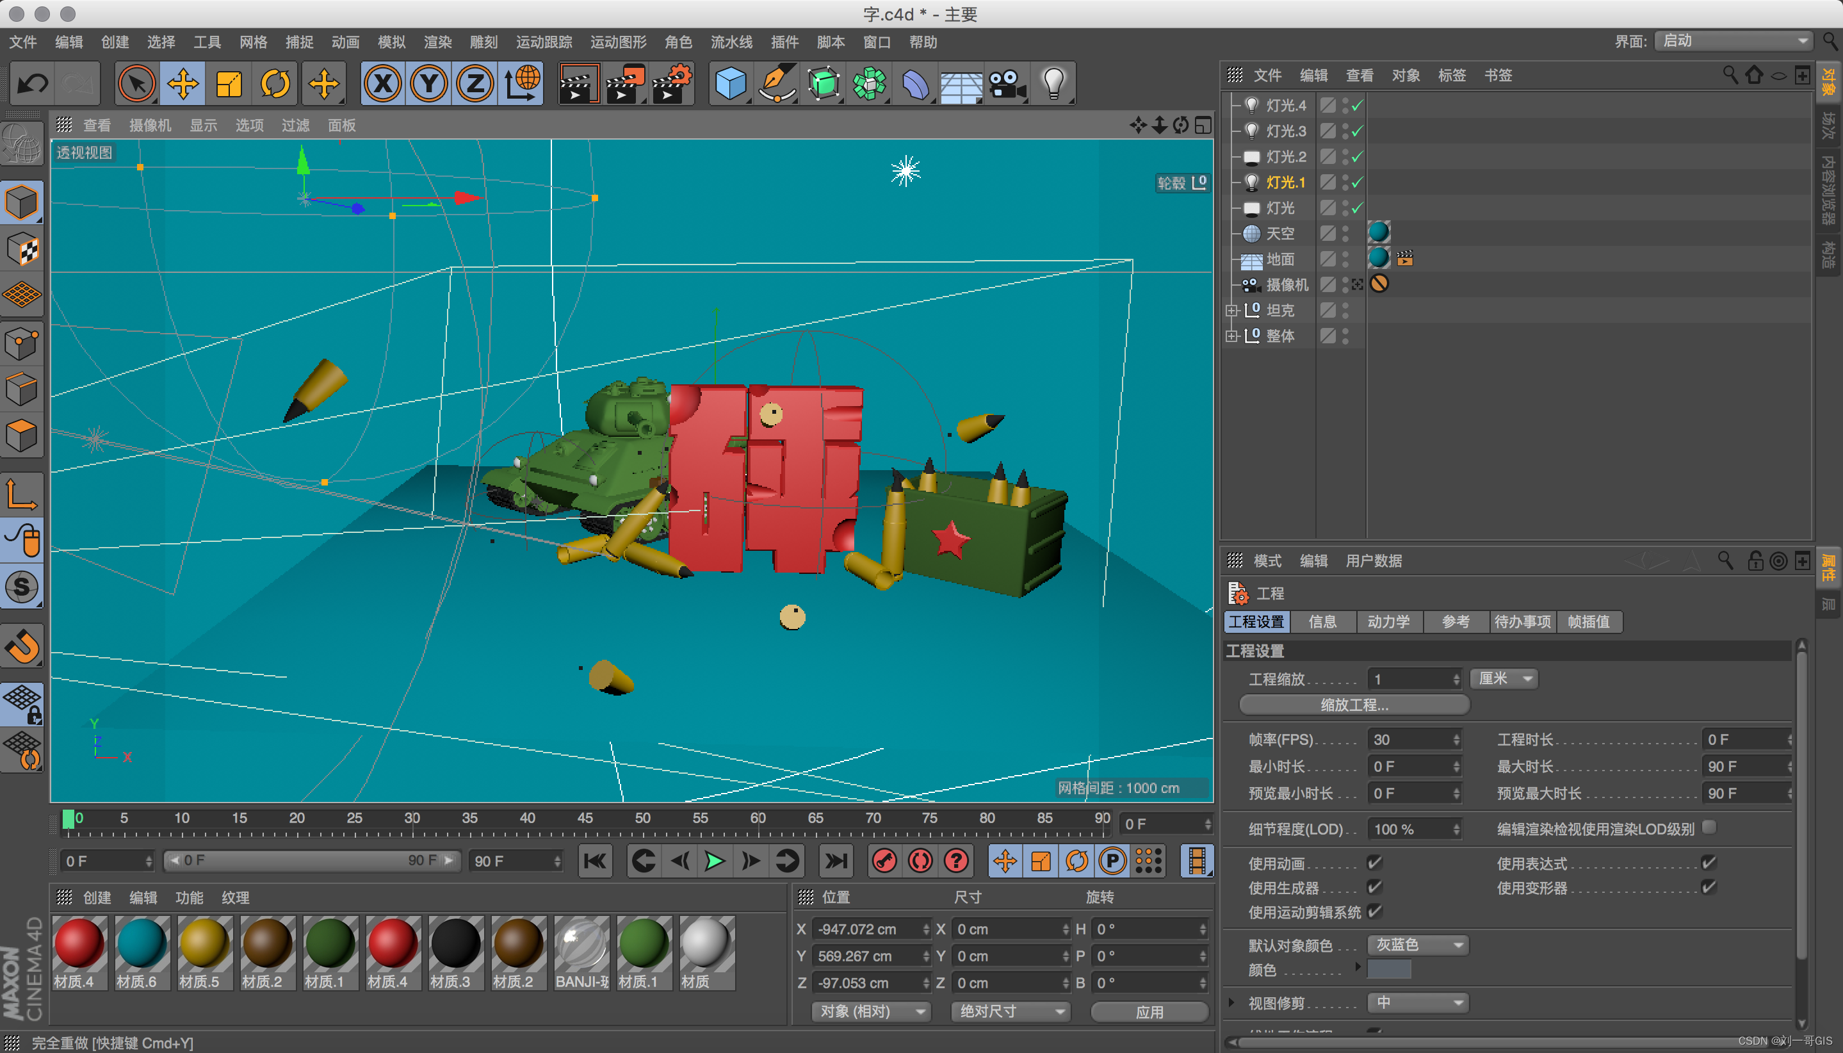Click the Scale tool icon

(229, 84)
